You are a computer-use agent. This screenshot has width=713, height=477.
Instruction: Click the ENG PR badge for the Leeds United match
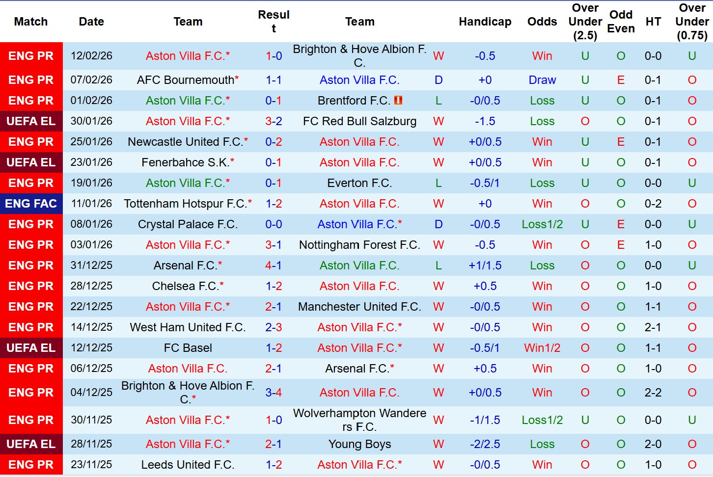(x=31, y=465)
